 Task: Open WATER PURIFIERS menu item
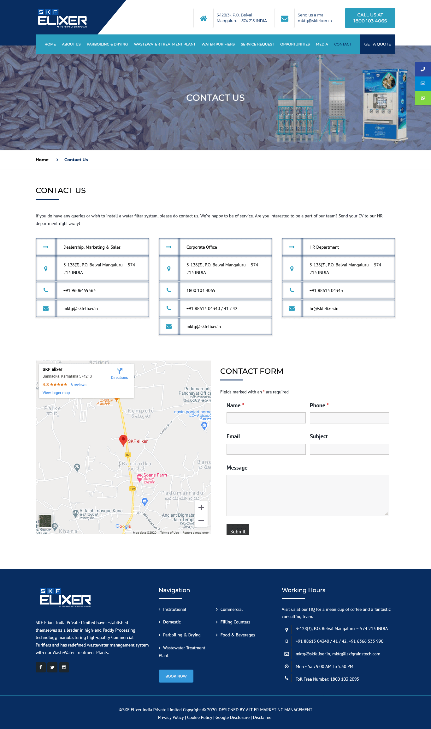tap(218, 44)
